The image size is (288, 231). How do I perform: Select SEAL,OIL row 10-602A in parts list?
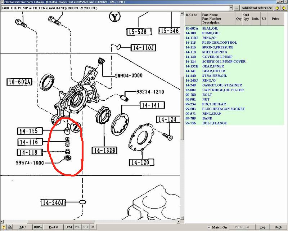(235, 29)
